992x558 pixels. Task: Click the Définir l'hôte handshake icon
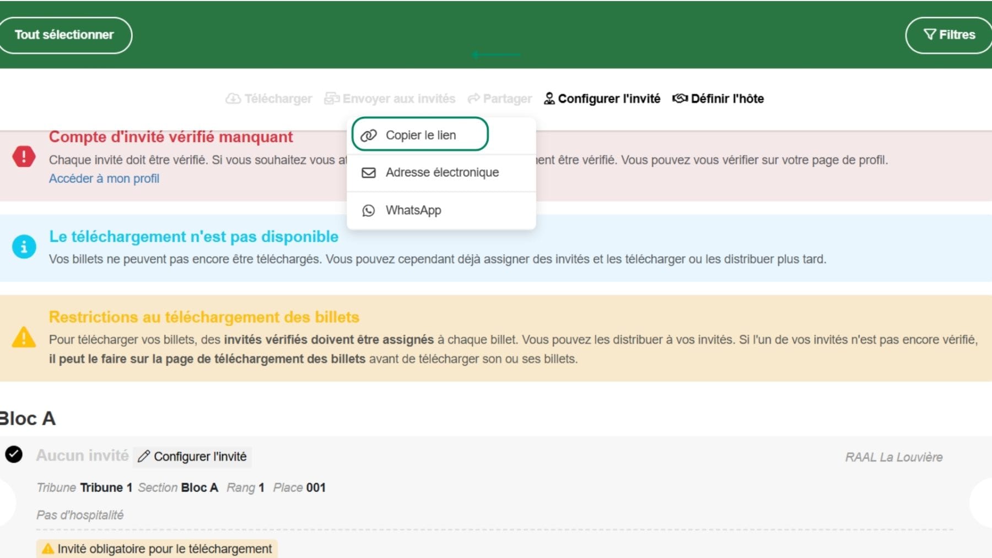pos(680,99)
